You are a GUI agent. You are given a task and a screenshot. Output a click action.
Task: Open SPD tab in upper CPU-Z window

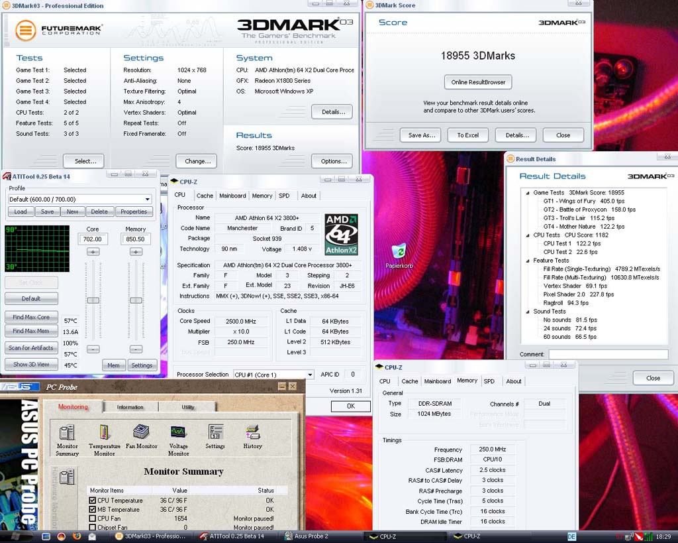[284, 196]
